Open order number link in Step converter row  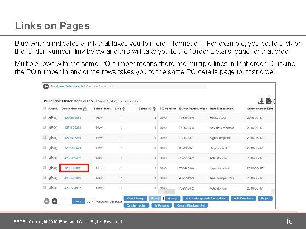point(73,148)
